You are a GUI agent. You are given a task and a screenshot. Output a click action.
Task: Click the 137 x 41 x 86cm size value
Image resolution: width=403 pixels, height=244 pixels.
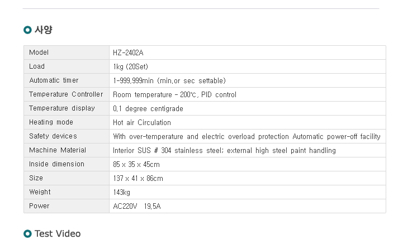pos(138,178)
